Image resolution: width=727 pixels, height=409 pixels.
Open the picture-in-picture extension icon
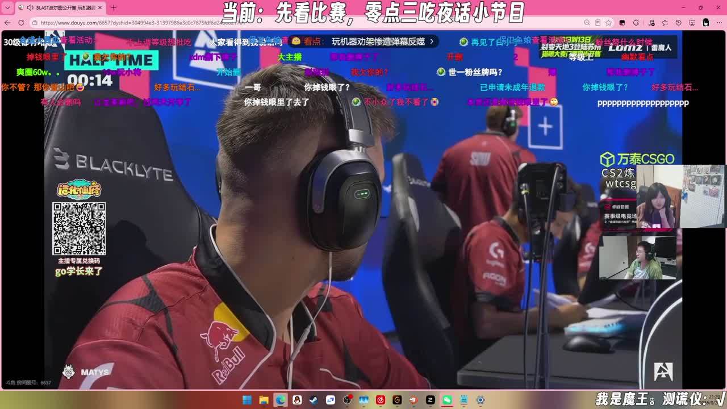[x=622, y=23]
